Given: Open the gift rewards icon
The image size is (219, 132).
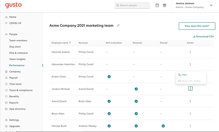Looking at the screenshot, I should 165,5.
